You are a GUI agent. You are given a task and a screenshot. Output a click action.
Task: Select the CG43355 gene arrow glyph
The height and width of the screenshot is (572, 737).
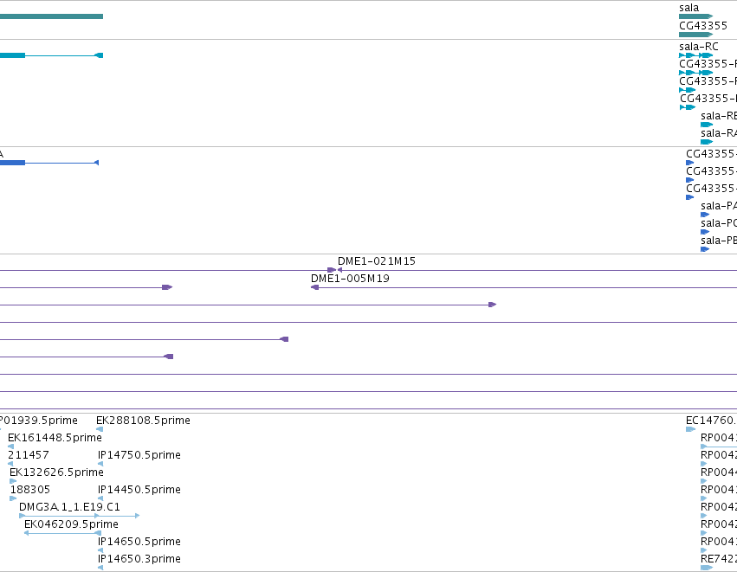(695, 35)
